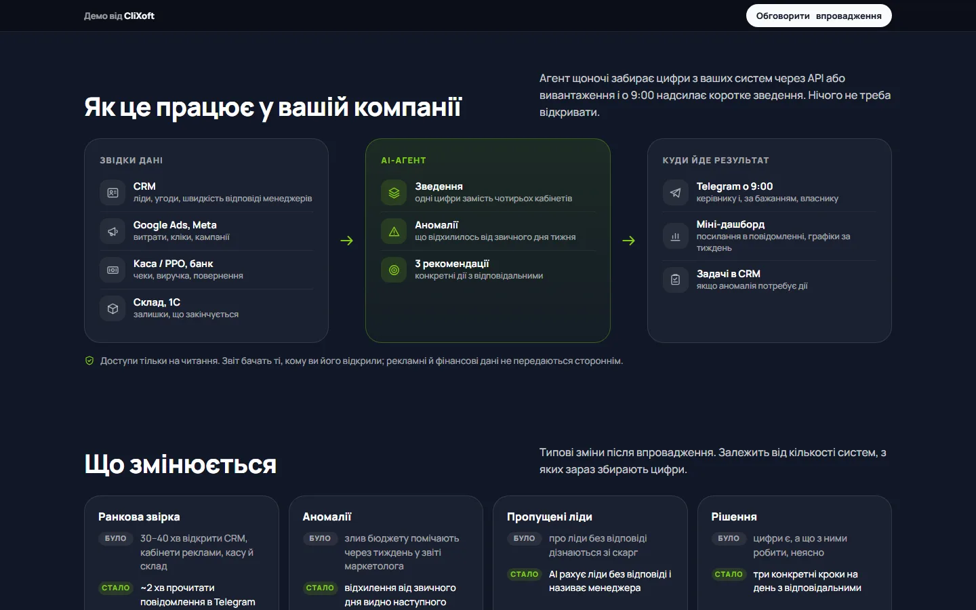
Task: Select the heading Що змінюється
Action: pyautogui.click(x=180, y=464)
